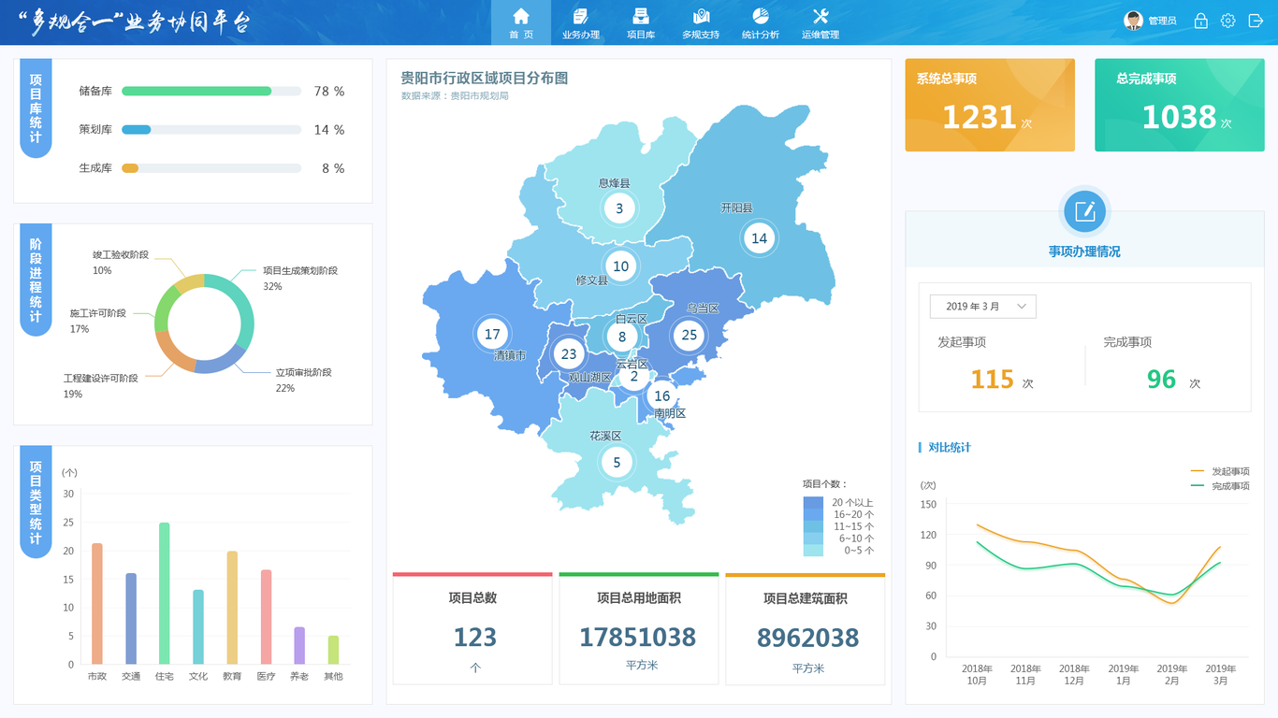
Task: Click the 教育 bar in the chart
Action: click(x=232, y=608)
